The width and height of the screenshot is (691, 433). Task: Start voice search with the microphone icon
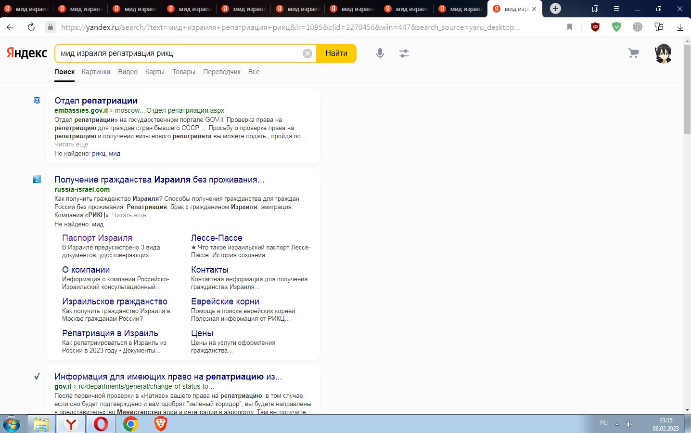[x=380, y=53]
